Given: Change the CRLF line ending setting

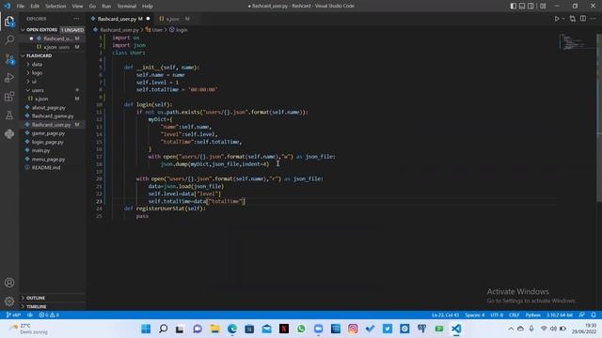Looking at the screenshot, I should [x=514, y=315].
